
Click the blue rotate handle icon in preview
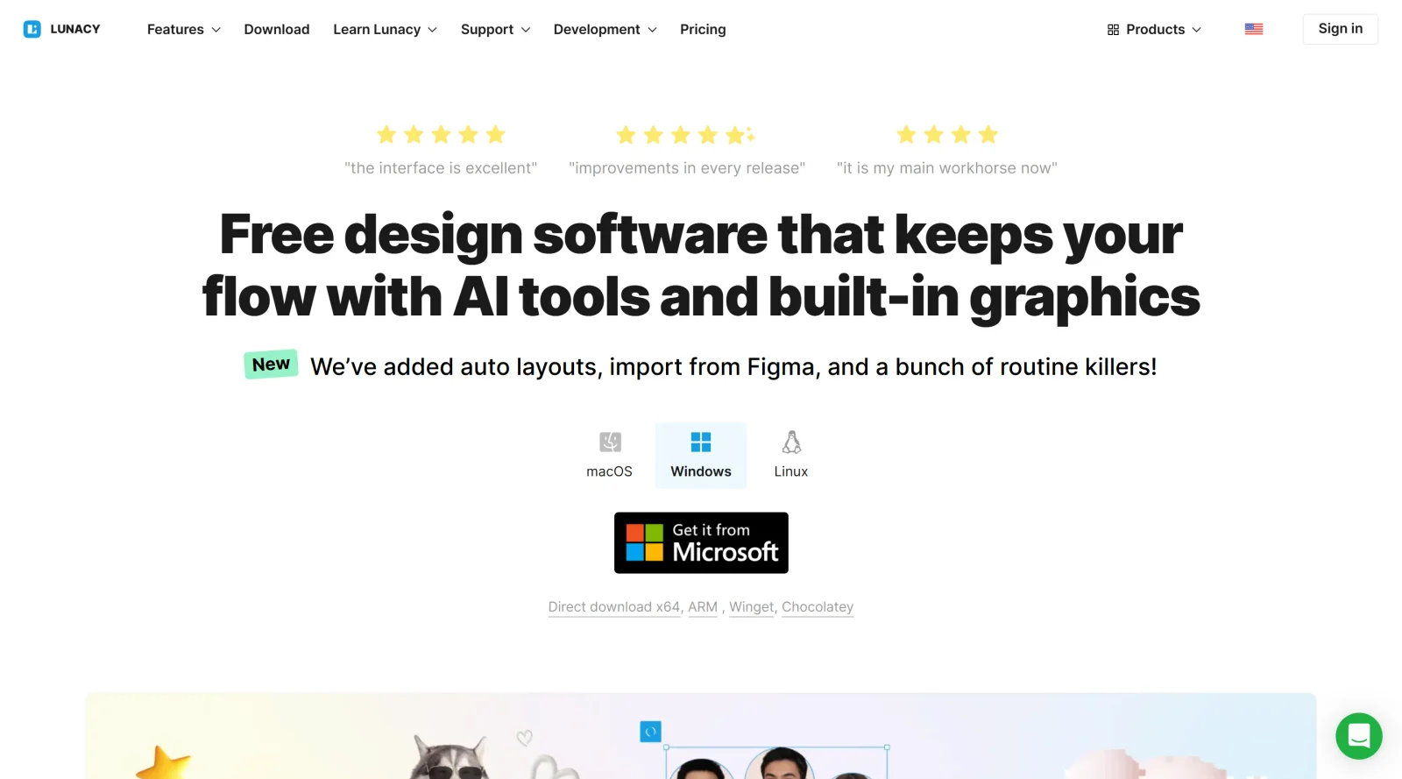click(650, 732)
